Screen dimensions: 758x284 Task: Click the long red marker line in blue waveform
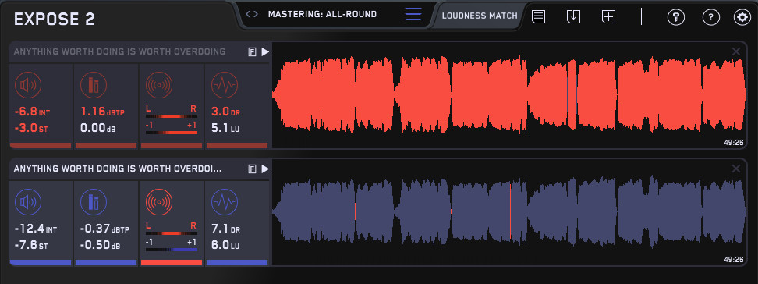click(511, 211)
